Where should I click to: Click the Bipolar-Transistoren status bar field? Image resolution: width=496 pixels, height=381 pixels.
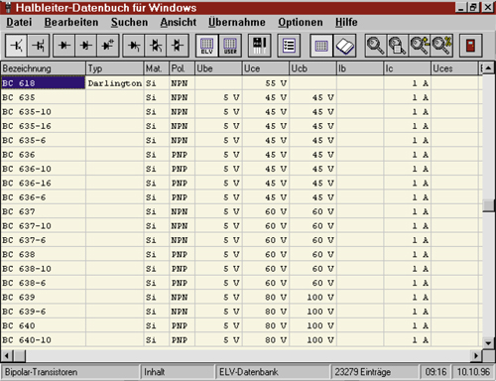[70, 372]
